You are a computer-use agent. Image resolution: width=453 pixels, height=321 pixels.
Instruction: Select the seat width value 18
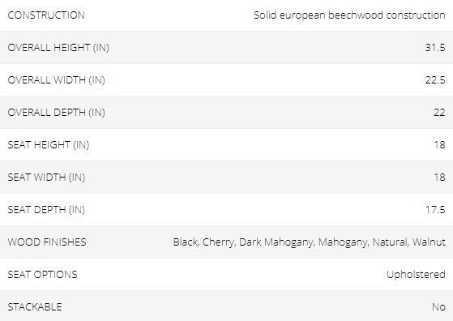click(439, 177)
